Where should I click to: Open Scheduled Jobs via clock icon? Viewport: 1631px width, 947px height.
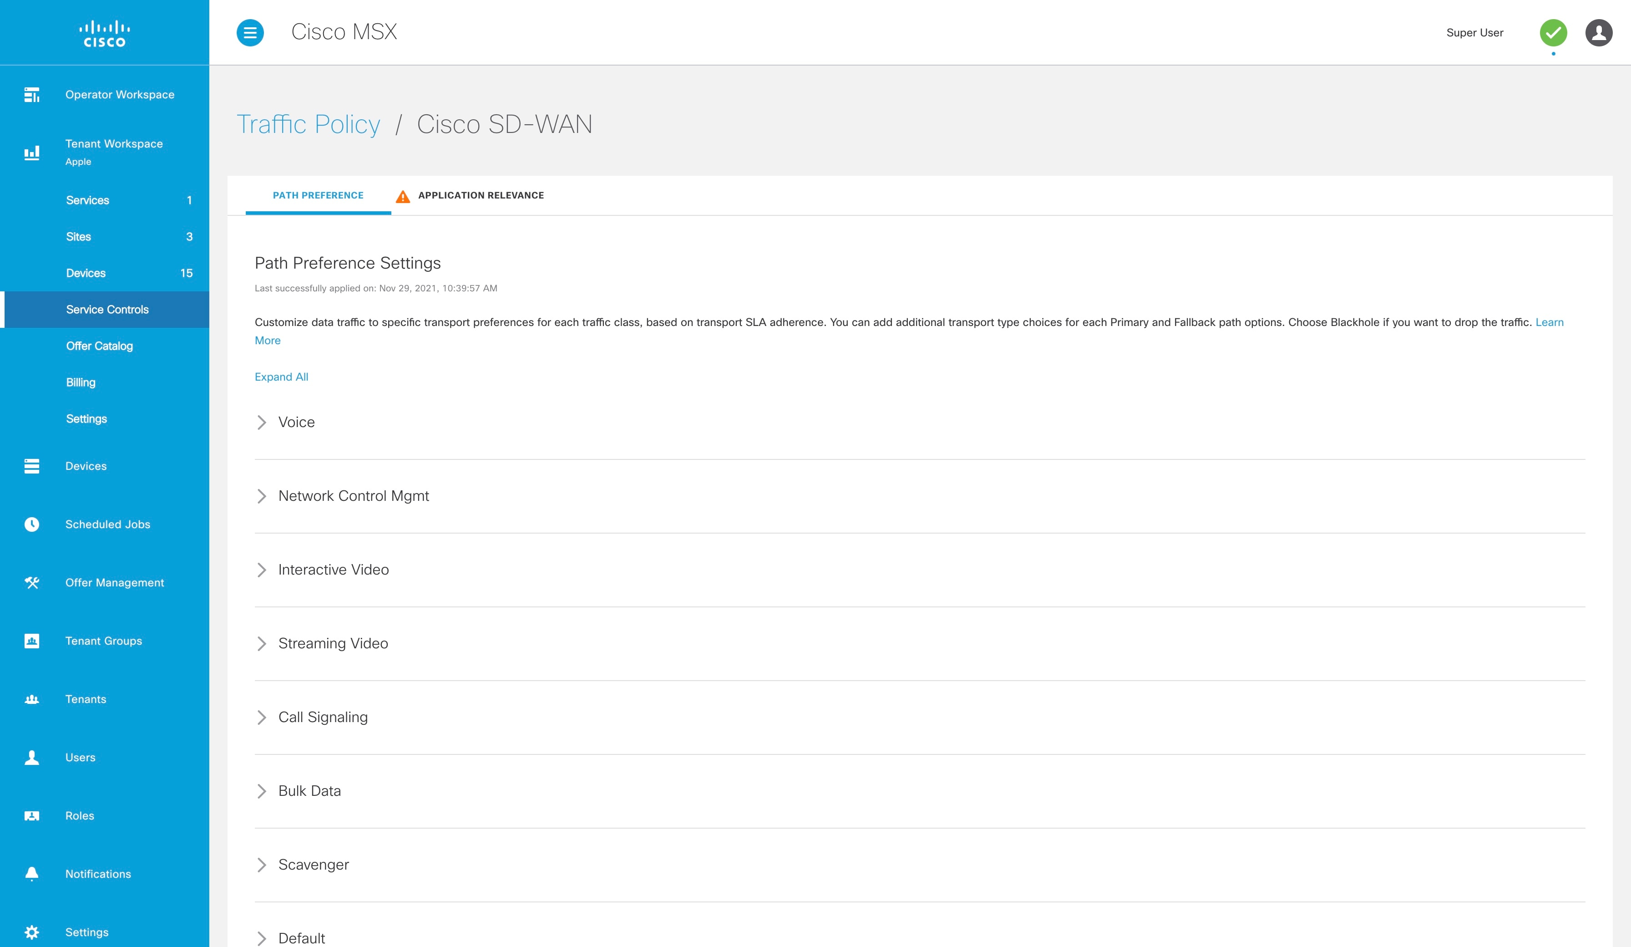(32, 524)
